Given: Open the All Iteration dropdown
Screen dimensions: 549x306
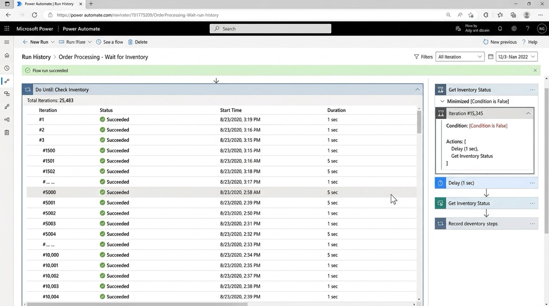Looking at the screenshot, I should click(x=460, y=57).
